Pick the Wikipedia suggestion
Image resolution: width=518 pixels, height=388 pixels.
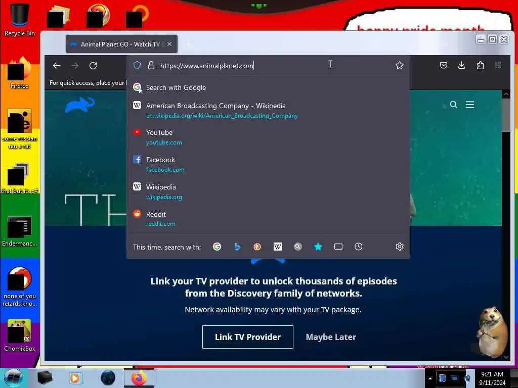268,191
